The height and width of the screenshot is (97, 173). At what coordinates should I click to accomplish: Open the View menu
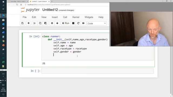(x=44, y=17)
